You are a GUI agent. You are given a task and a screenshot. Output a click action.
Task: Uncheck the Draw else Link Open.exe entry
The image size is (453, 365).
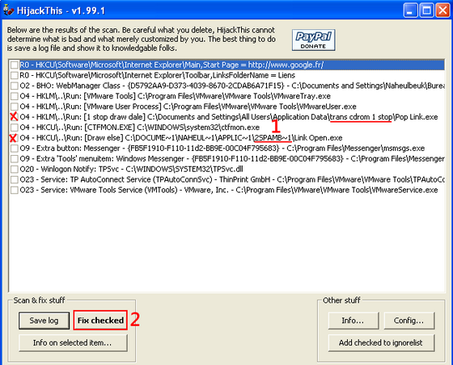[15, 138]
